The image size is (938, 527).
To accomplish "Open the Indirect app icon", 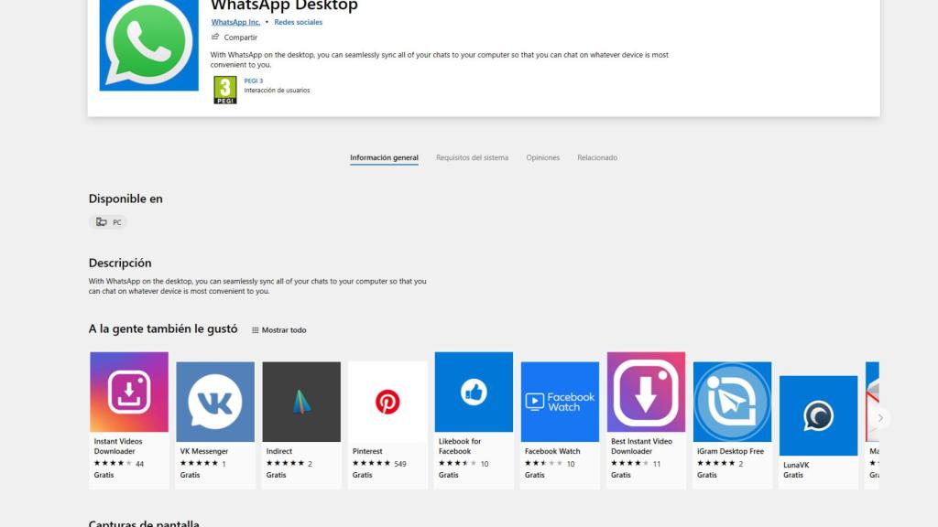I will (x=301, y=402).
